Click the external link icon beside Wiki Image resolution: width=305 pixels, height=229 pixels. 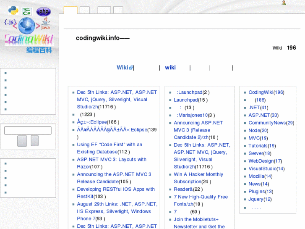click(131, 68)
